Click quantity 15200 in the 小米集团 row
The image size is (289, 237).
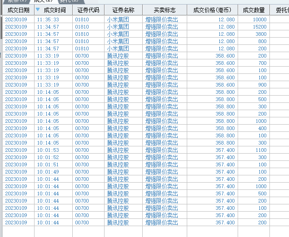pyautogui.click(x=260, y=27)
